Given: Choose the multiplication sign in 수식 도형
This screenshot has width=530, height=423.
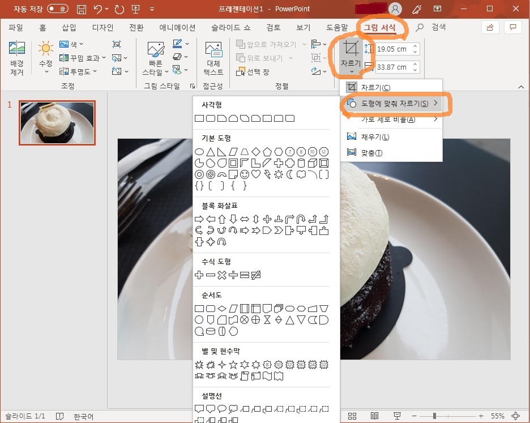Looking at the screenshot, I should (x=222, y=275).
